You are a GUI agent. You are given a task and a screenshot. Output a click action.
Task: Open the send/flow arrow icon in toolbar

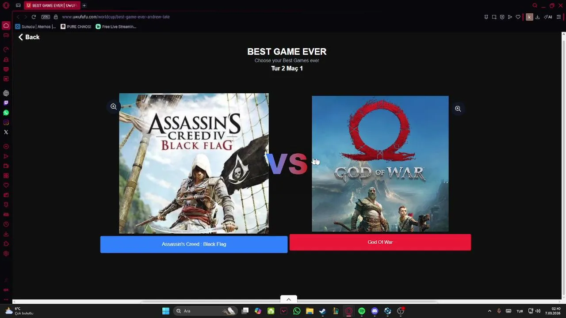pos(510,17)
